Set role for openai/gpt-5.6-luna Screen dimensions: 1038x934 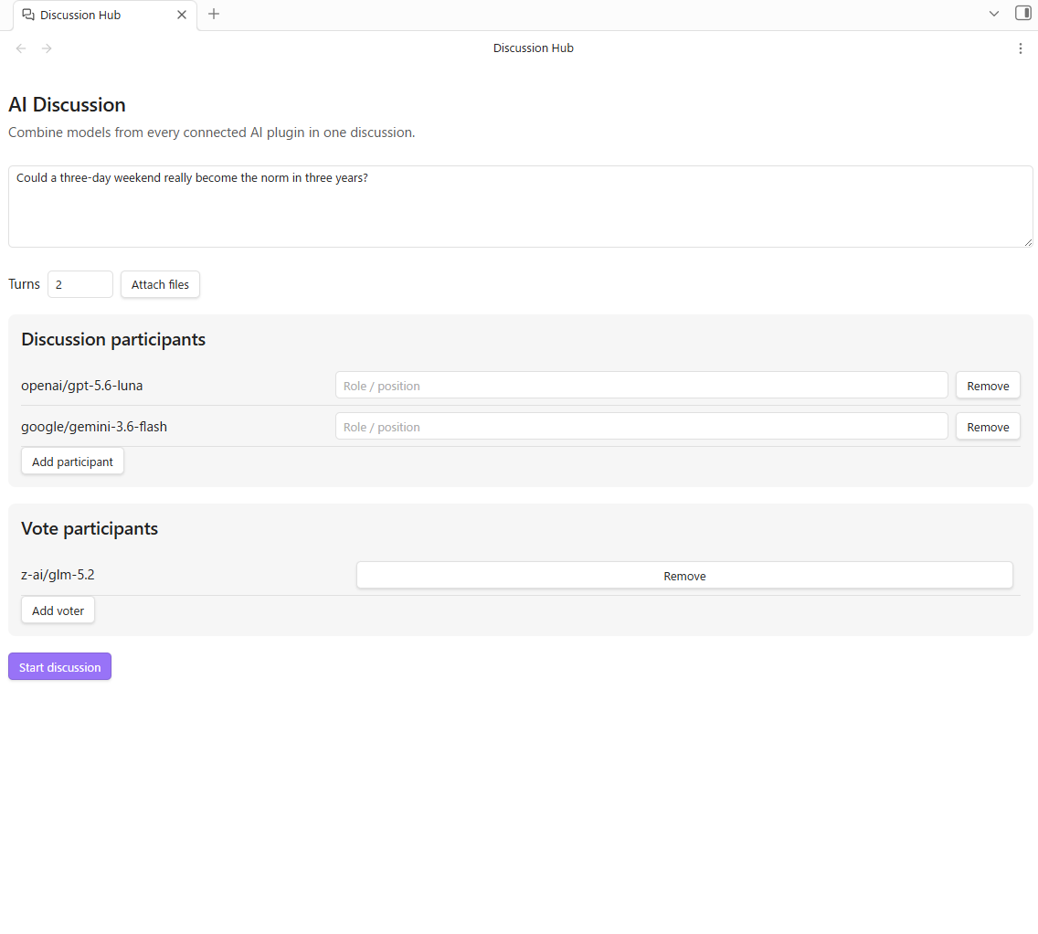point(641,386)
